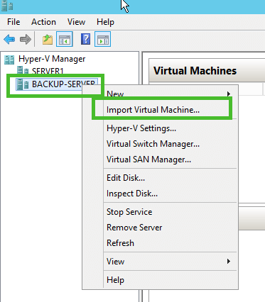Choose Import Virtual Machine... from context menu
Viewport: 265px width, 302px height.
153,110
